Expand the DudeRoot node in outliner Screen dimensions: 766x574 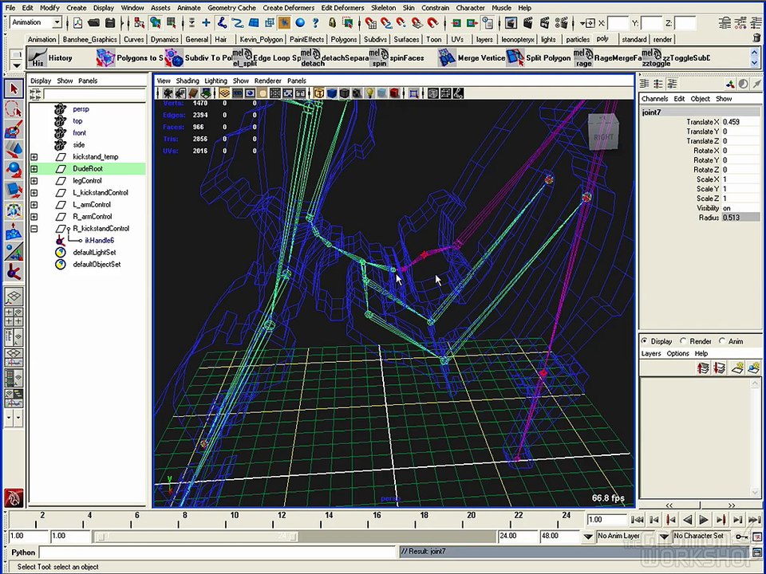[34, 169]
